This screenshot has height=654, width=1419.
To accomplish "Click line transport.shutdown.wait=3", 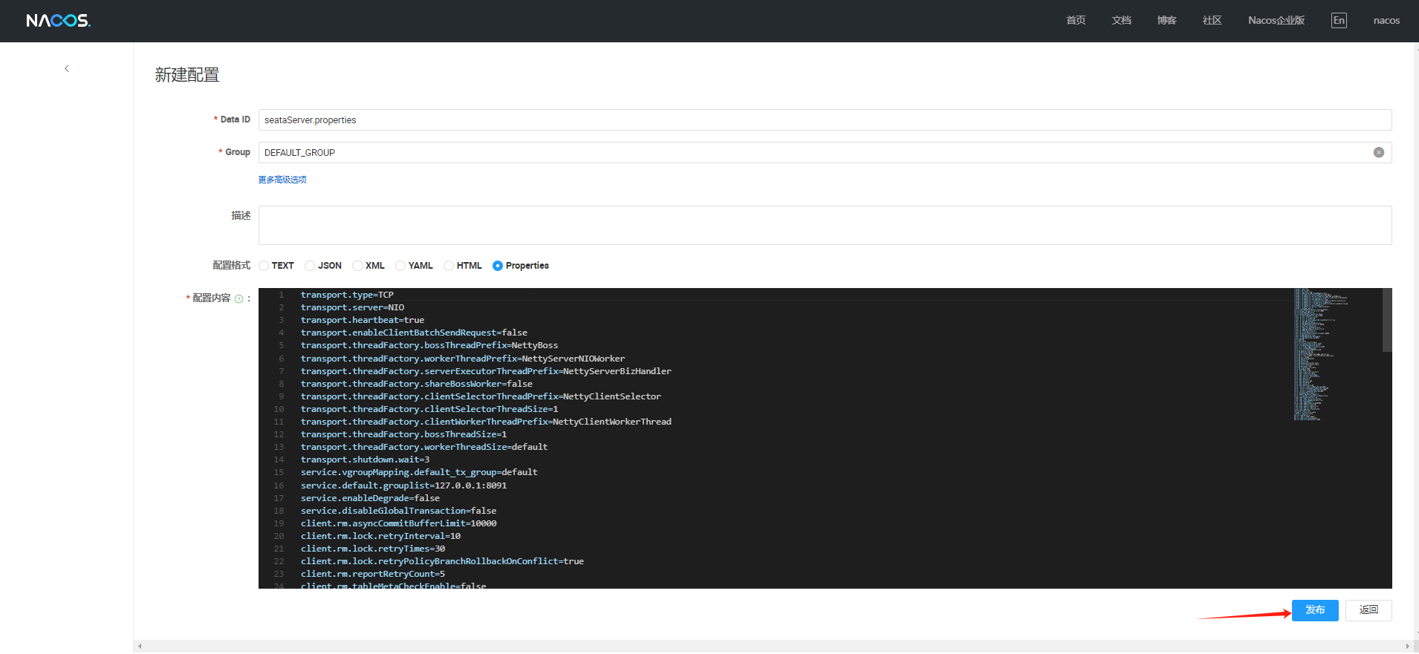I will point(365,460).
